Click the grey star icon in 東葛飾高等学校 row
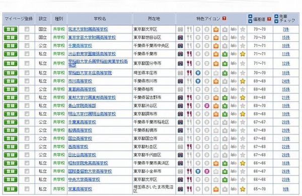This screenshot has width=302, height=196. 243,89
